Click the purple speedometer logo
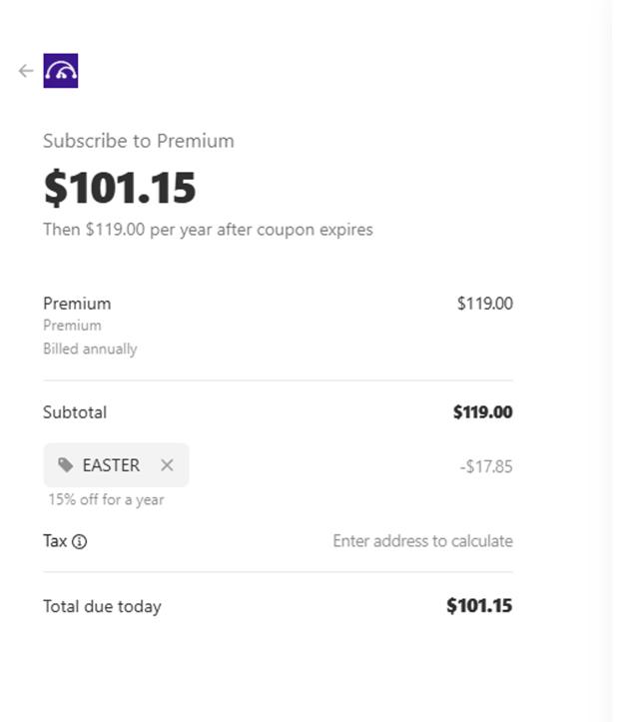This screenshot has height=722, width=639. [x=61, y=71]
